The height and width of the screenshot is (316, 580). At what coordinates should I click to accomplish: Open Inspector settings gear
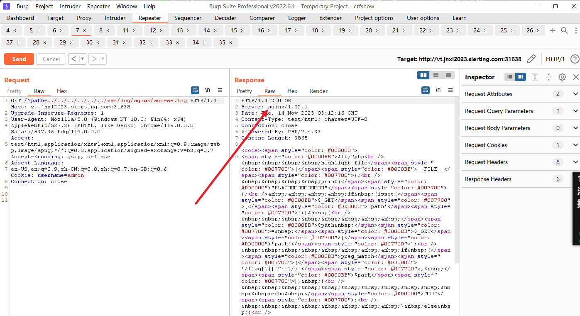click(x=562, y=77)
